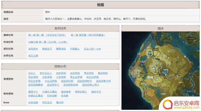Open the 熟能生巧 commission link
Viewport: 201px width, 111px height.
(x=47, y=49)
